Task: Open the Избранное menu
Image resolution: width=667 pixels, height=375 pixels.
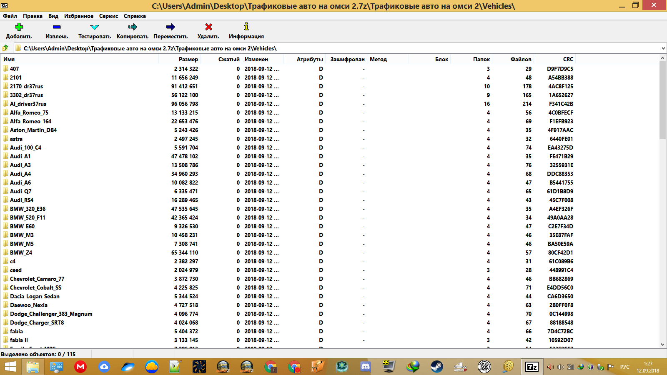Action: click(x=79, y=16)
